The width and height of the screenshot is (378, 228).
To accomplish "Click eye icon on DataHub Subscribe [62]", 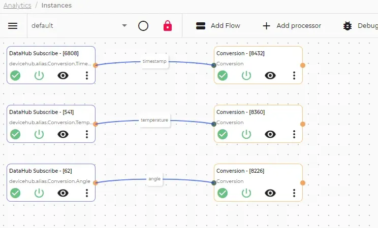I will pyautogui.click(x=63, y=193).
